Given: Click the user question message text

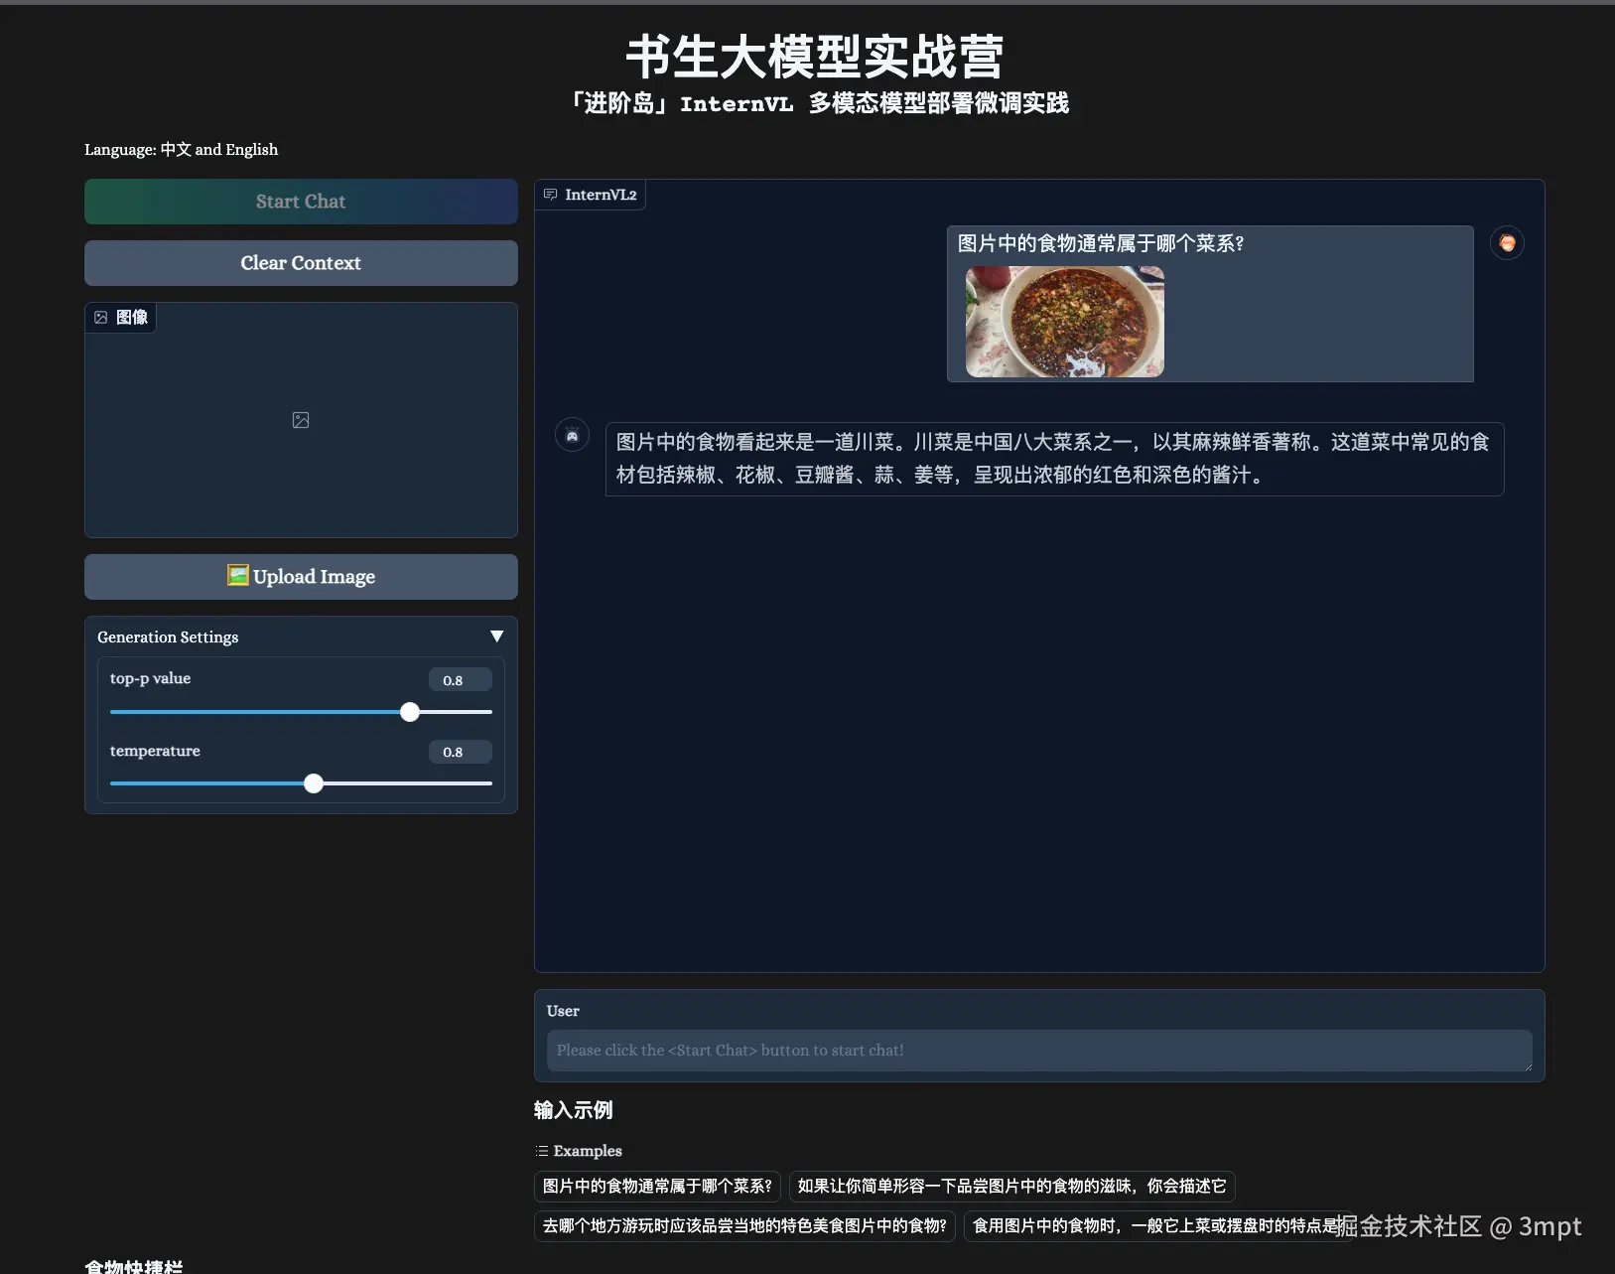Looking at the screenshot, I should coord(1101,243).
